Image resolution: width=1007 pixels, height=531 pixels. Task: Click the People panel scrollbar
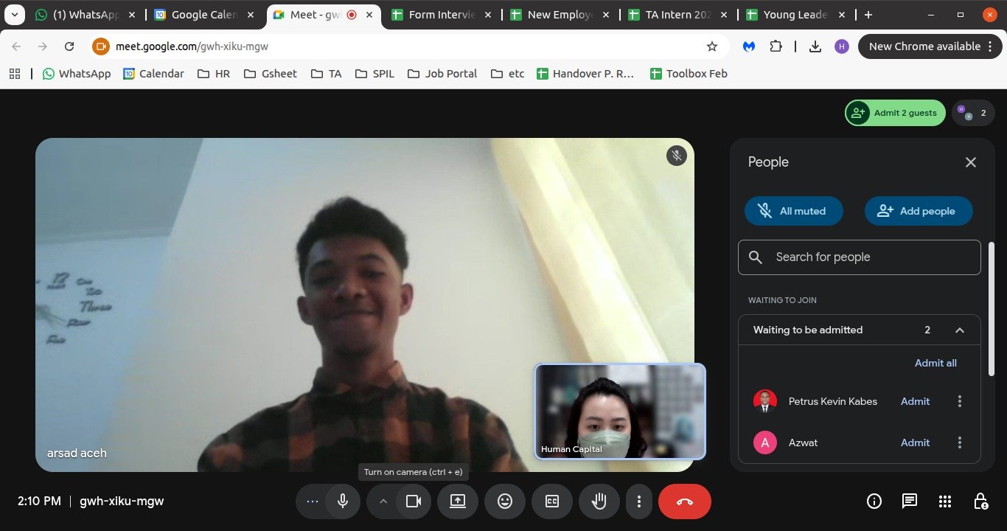992,310
